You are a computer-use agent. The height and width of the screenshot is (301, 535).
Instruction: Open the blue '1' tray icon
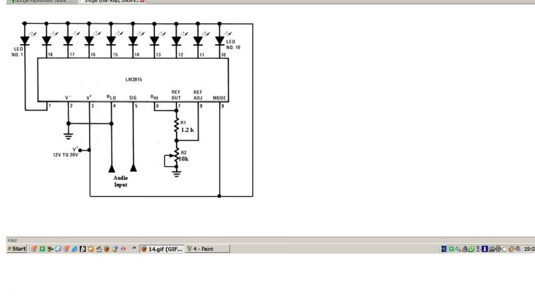[x=484, y=249]
